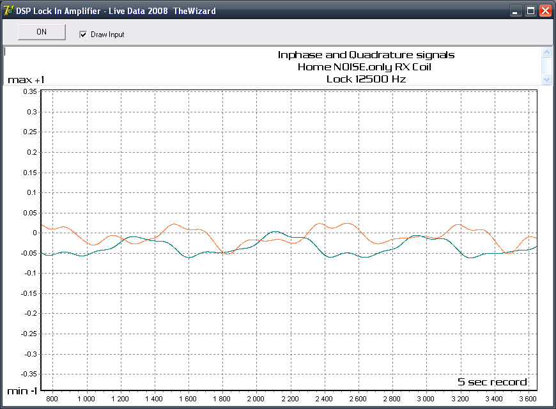Uncheck the Draw Input checkbox

coord(83,35)
